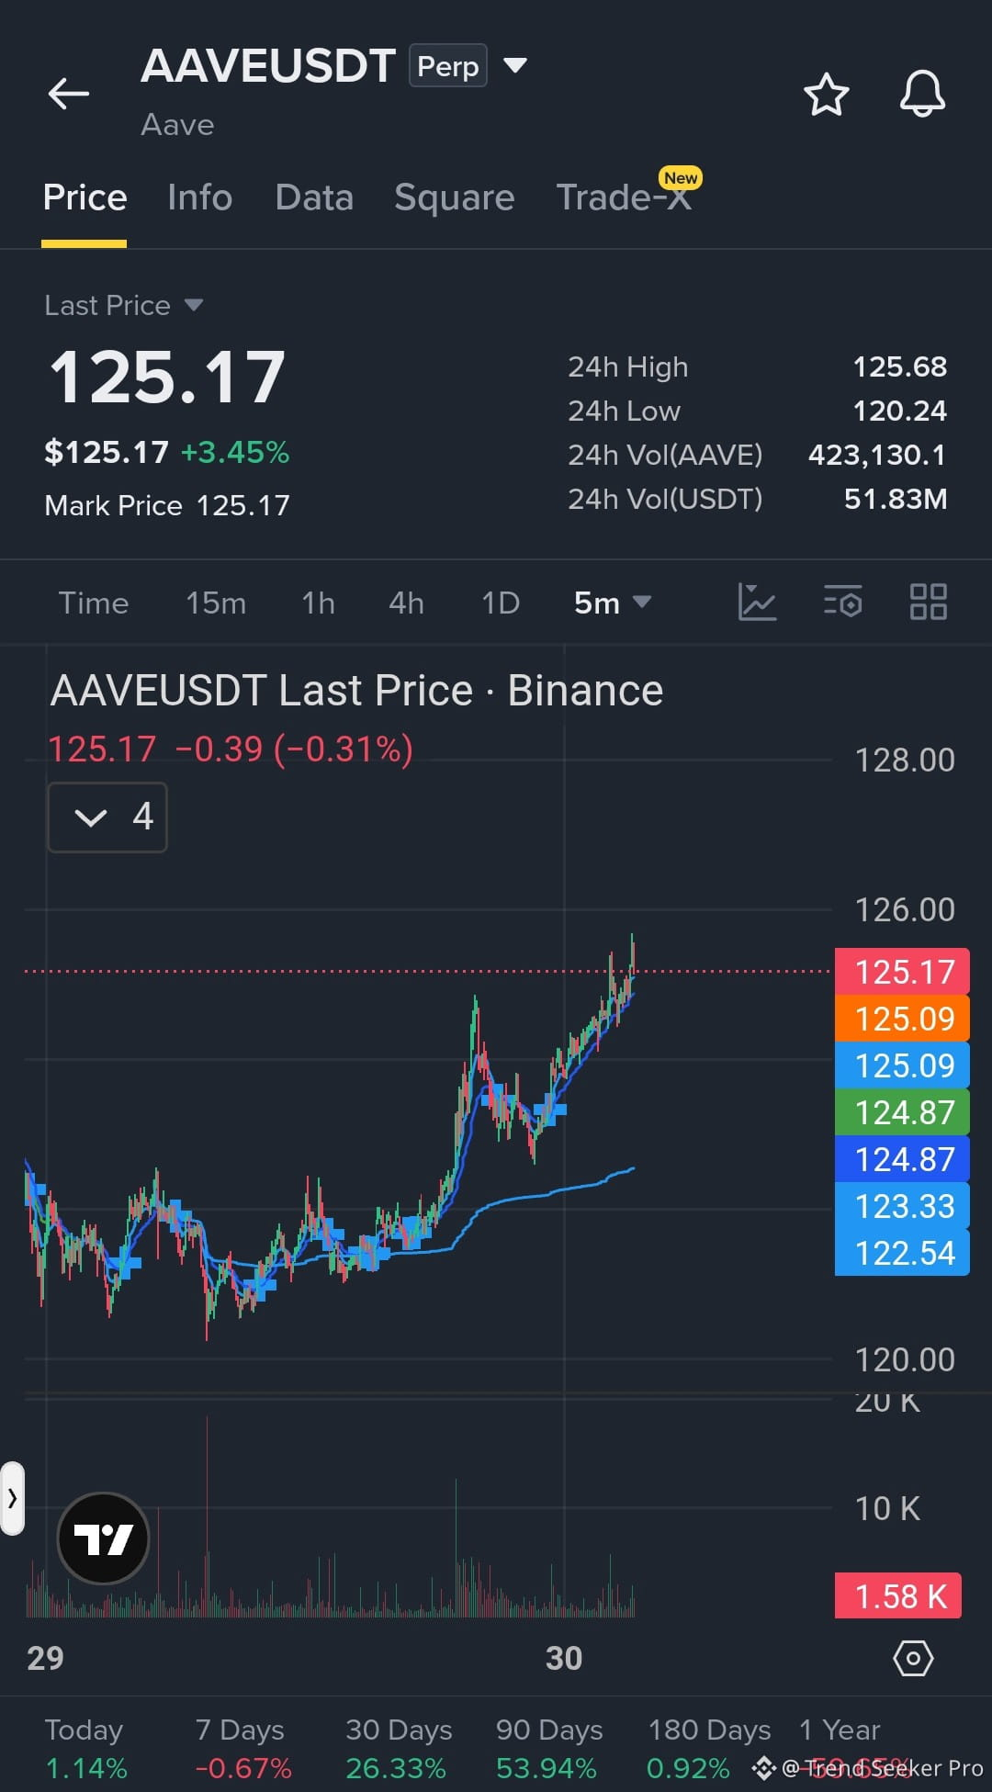The height and width of the screenshot is (1792, 992).
Task: Tap the TradingView logo badge
Action: coord(104,1538)
